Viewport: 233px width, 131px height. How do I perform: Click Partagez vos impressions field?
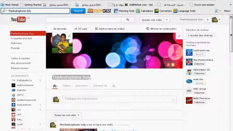[119, 99]
